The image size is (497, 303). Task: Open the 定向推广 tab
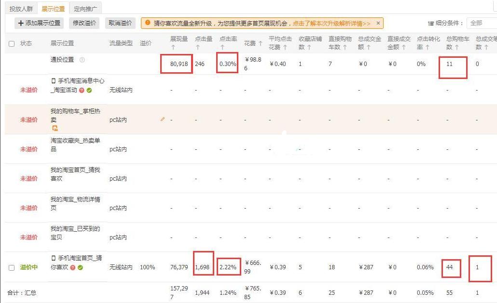tap(85, 8)
